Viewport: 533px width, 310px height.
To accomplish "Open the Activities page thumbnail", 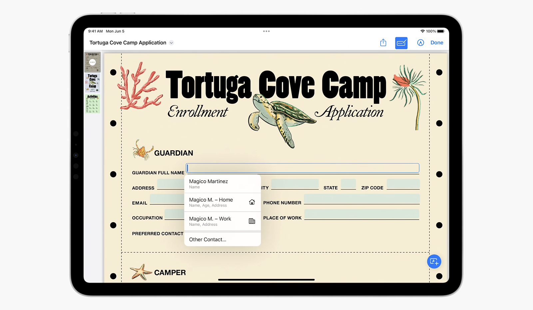I will (92, 104).
